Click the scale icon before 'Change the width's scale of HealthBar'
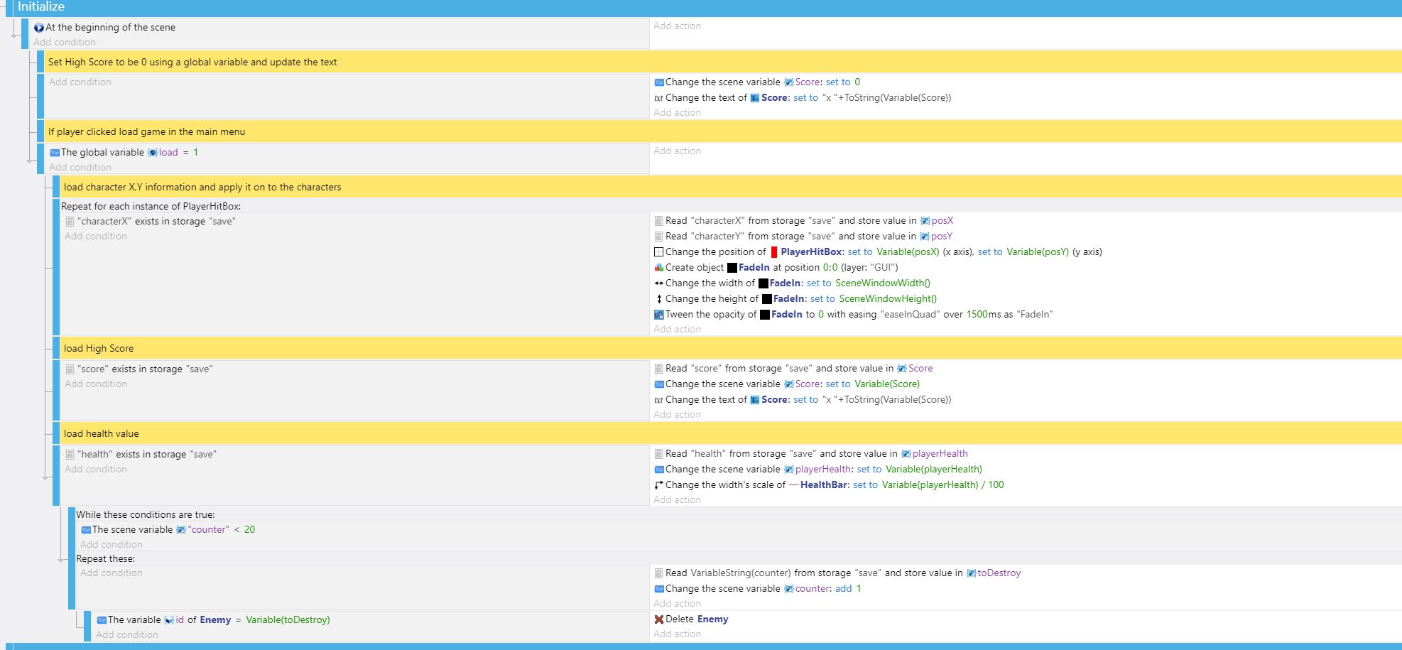The width and height of the screenshot is (1402, 650). (x=659, y=485)
